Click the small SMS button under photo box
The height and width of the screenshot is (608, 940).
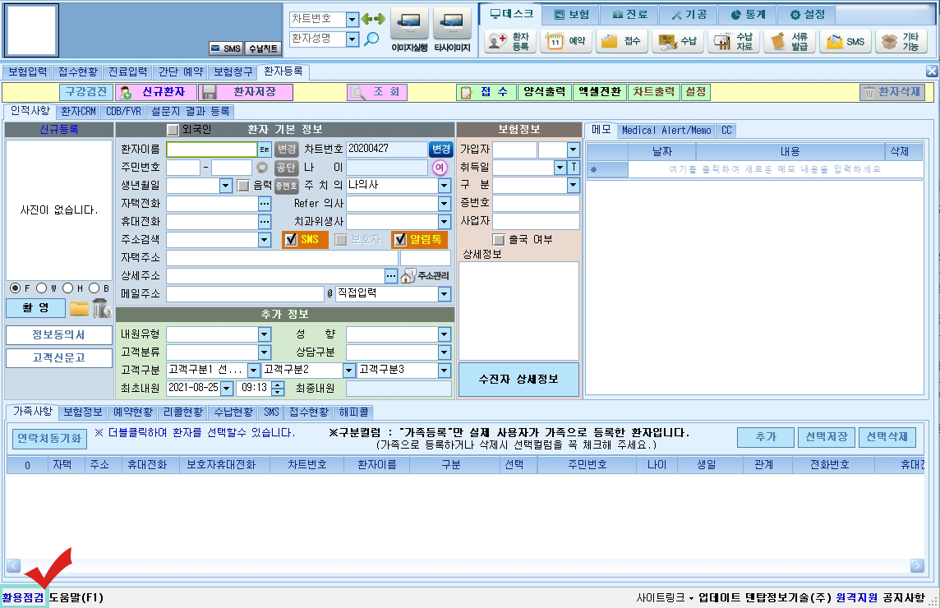point(226,48)
